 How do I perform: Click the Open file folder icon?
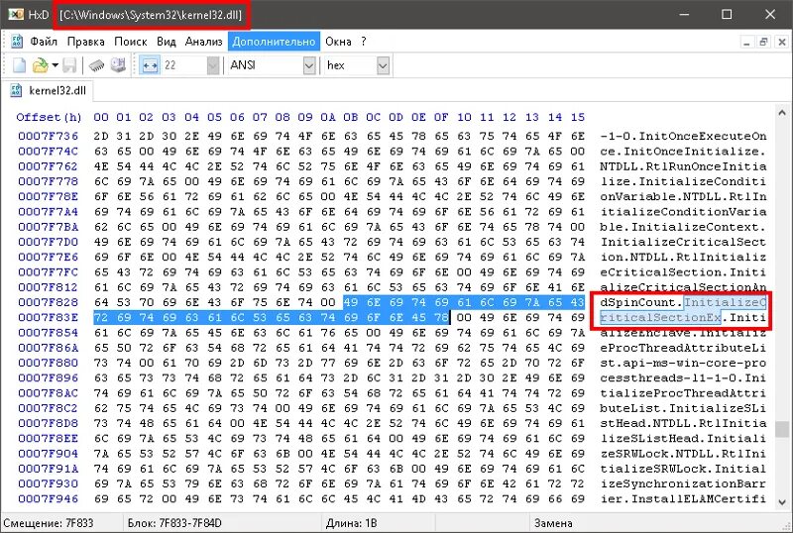click(40, 65)
